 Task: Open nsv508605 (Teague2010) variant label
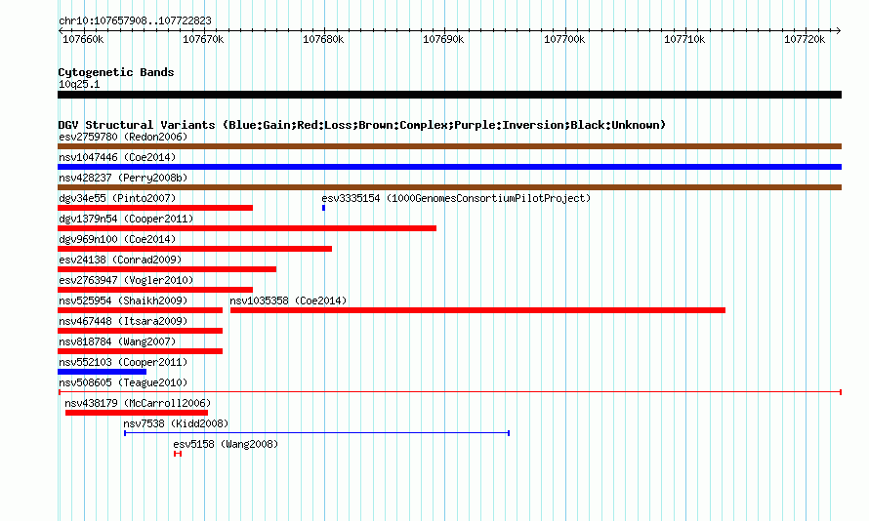(123, 382)
